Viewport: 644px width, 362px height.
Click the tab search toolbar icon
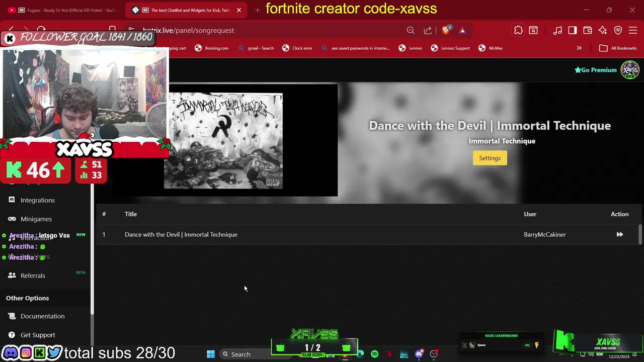click(x=533, y=30)
